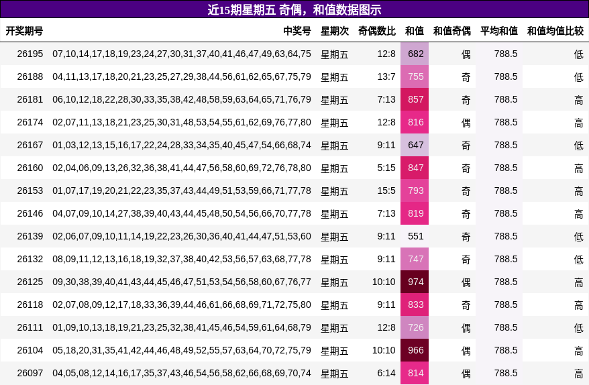Screen dimensions: 589x385
Task: Select issue number 26188
Action: [x=30, y=76]
